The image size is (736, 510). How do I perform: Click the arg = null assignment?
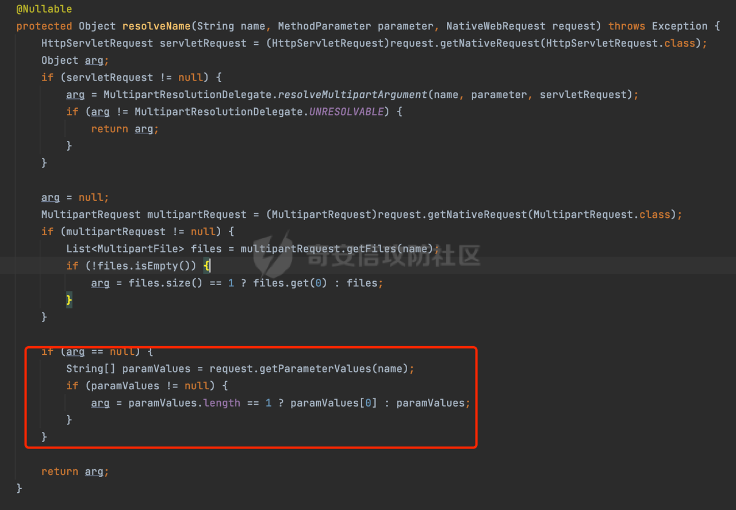[75, 198]
